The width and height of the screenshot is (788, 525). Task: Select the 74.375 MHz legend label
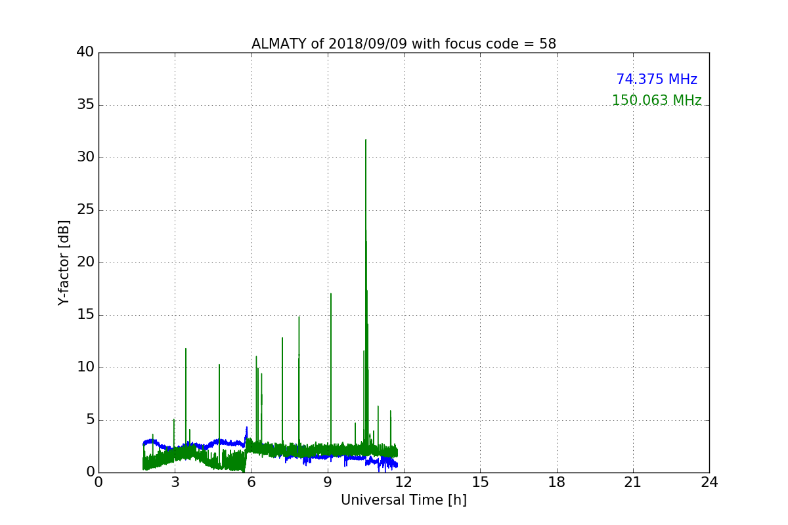coord(657,79)
